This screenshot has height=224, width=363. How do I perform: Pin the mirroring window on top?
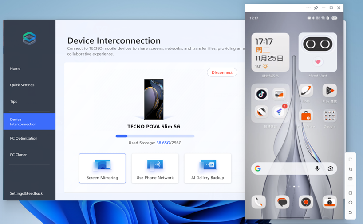point(316,8)
